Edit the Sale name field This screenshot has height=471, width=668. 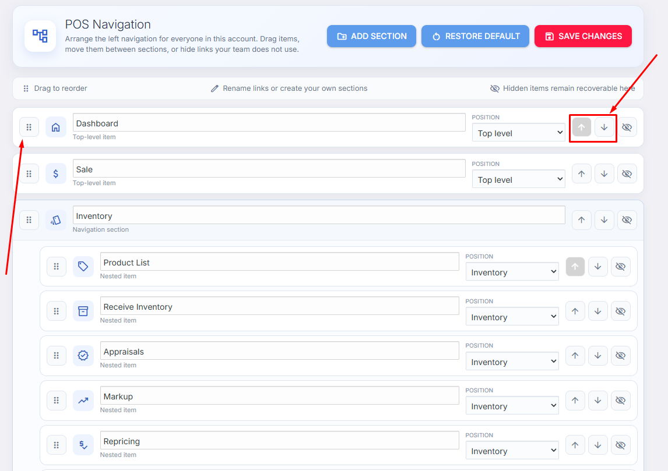click(269, 169)
